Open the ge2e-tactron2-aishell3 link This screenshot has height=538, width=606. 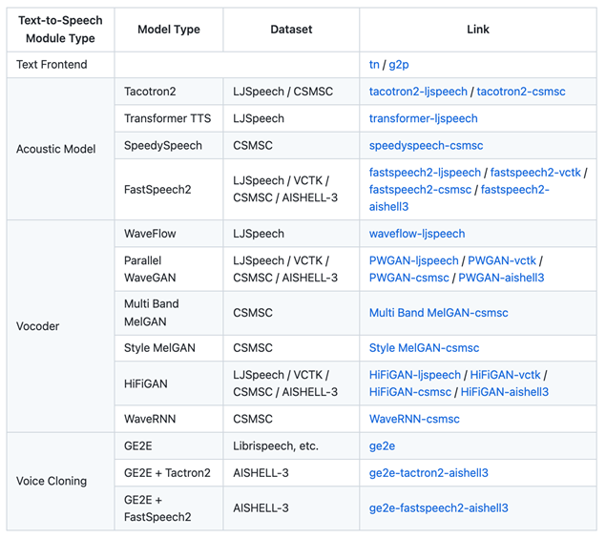(428, 473)
